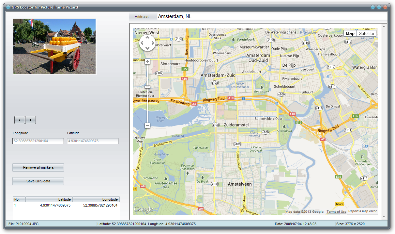Click the Latitude input field
395x234 pixels.
tap(93, 141)
